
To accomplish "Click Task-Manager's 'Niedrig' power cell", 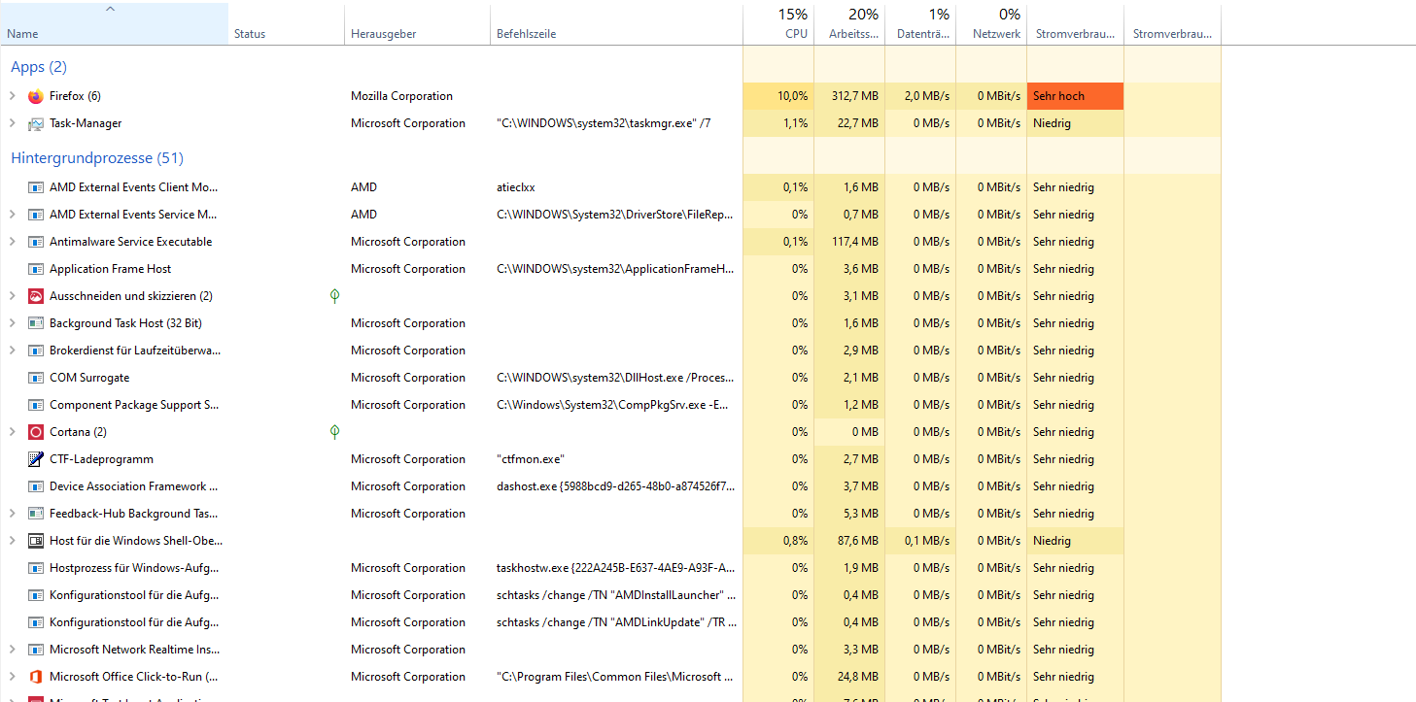I will point(1075,123).
